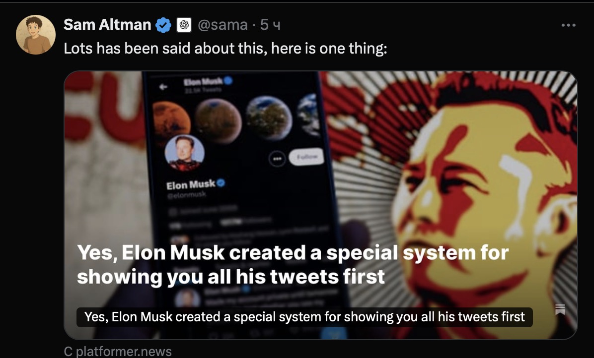
Task: Click Elon Musk's round profile photo on phone
Action: (x=184, y=153)
